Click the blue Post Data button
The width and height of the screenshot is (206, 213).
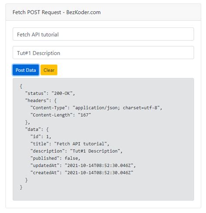click(x=26, y=70)
